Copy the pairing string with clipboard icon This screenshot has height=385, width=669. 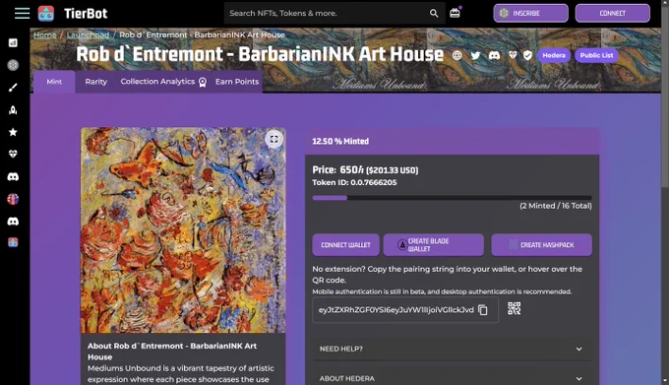483,310
